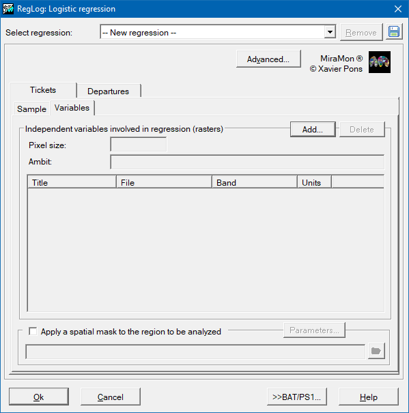Screen dimensions: 409x413
Task: Open the Advanced... options
Action: 268,59
